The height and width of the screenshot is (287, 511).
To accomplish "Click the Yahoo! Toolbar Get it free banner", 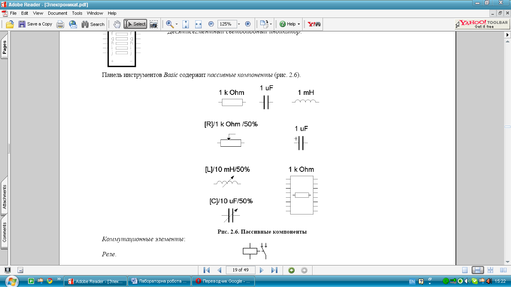I will coord(482,24).
